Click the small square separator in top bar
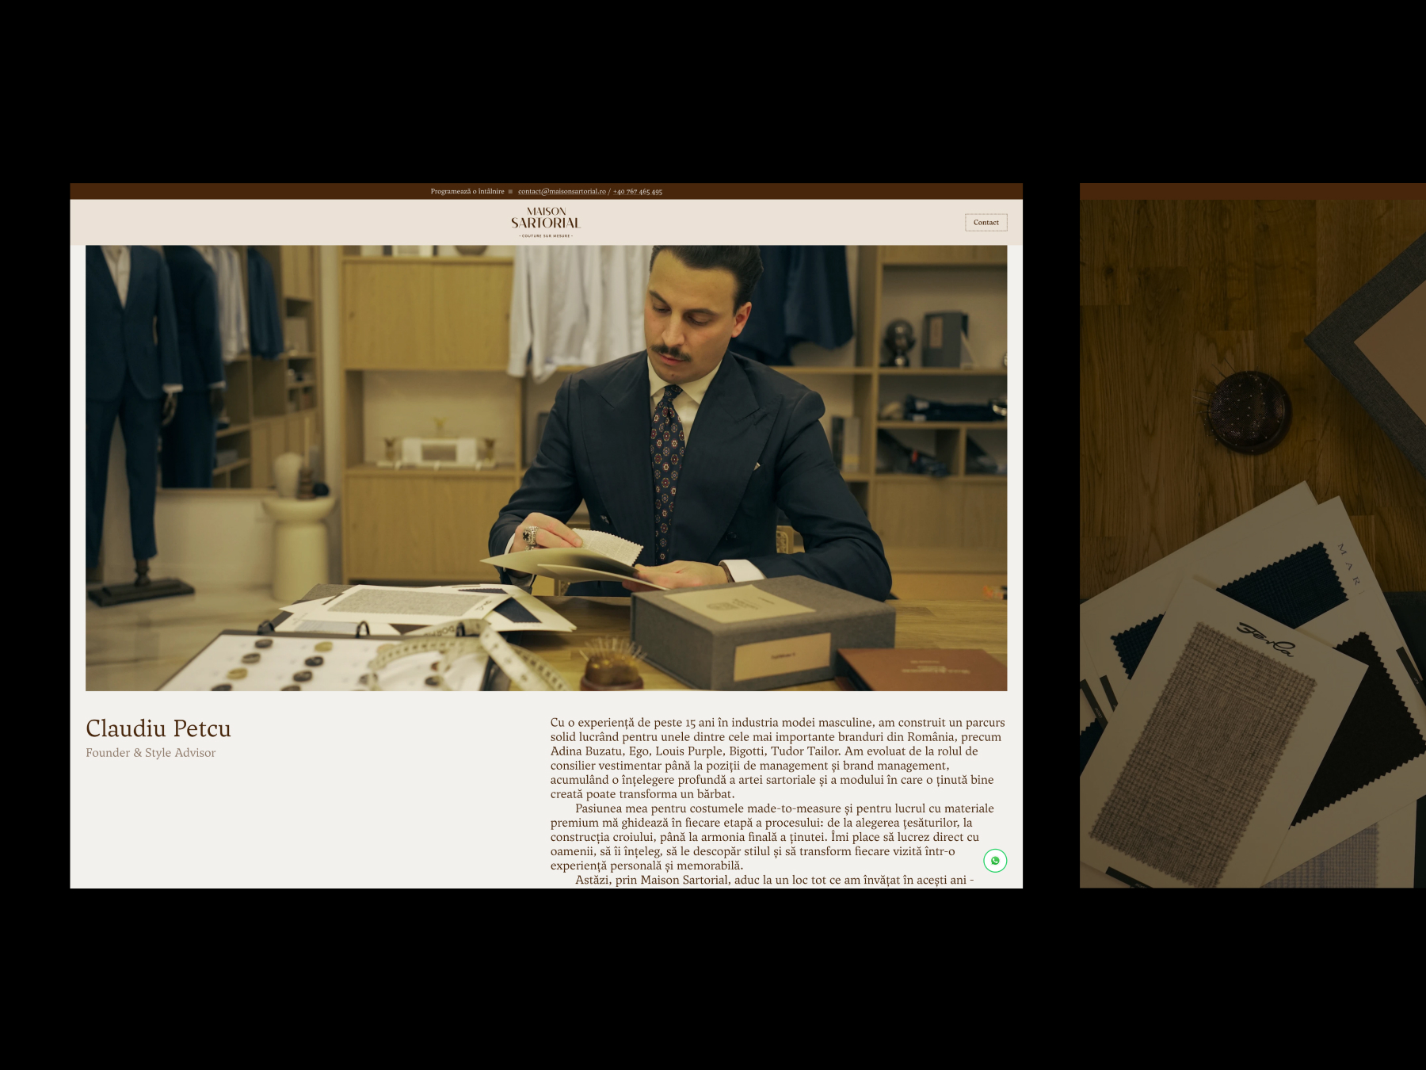Screen dimensions: 1426x1070 (x=510, y=192)
